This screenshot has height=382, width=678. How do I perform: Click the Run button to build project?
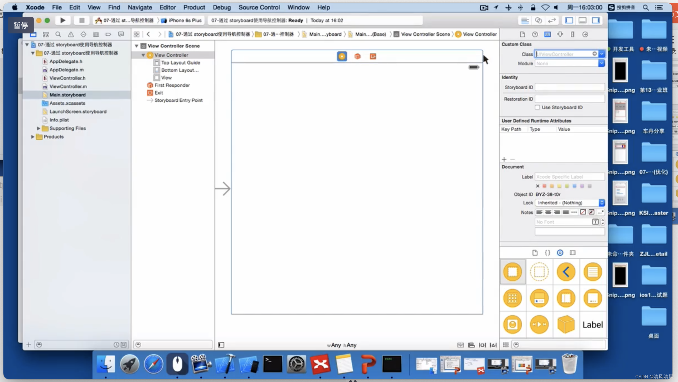click(x=62, y=20)
